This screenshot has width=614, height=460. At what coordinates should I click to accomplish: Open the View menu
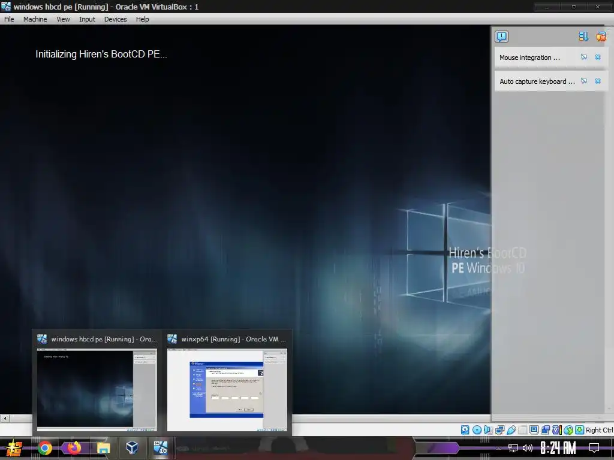click(x=63, y=19)
